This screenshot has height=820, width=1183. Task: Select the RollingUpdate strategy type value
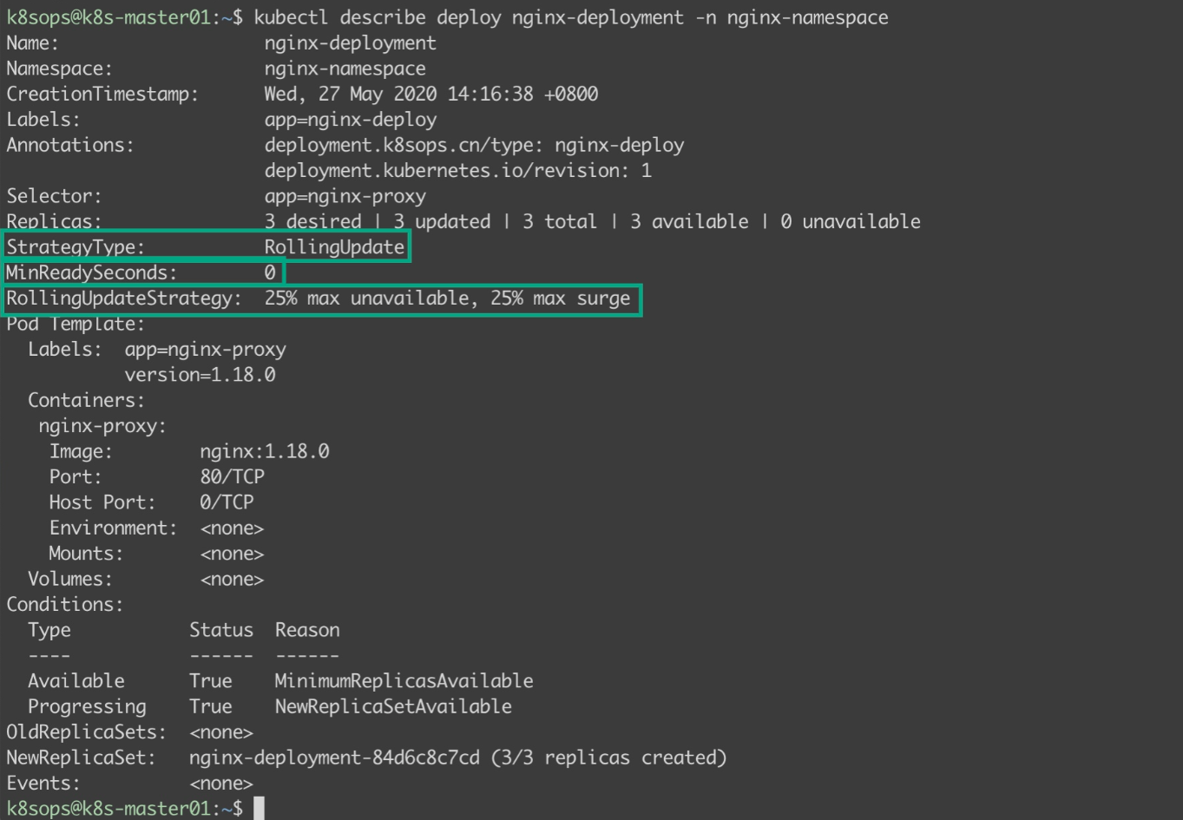(334, 247)
